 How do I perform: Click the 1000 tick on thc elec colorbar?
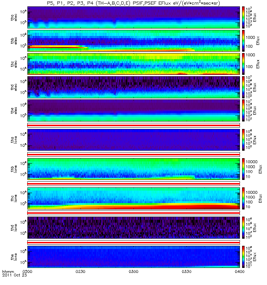point(250,55)
